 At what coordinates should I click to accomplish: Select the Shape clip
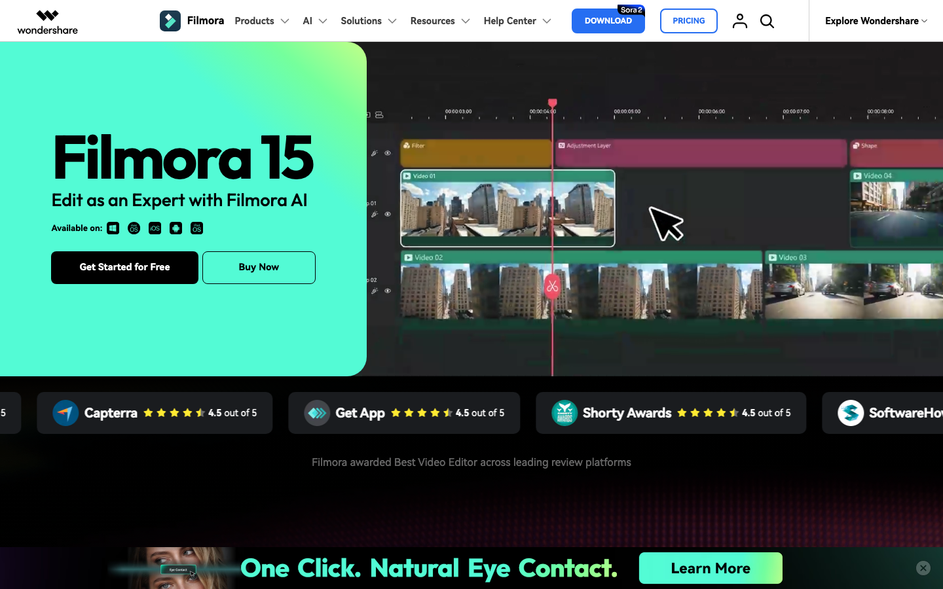pos(896,154)
